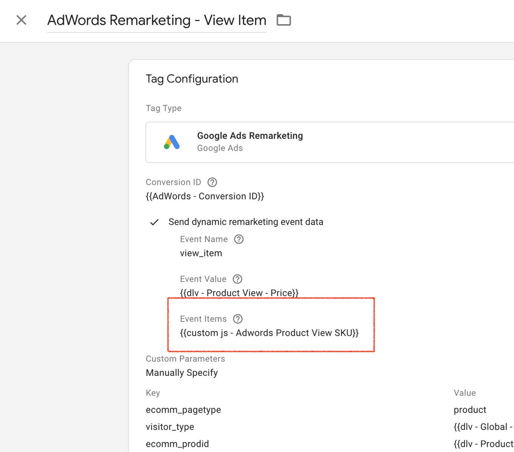Click the Tag Configuration heading
Viewport: 514px width, 452px height.
coord(192,79)
